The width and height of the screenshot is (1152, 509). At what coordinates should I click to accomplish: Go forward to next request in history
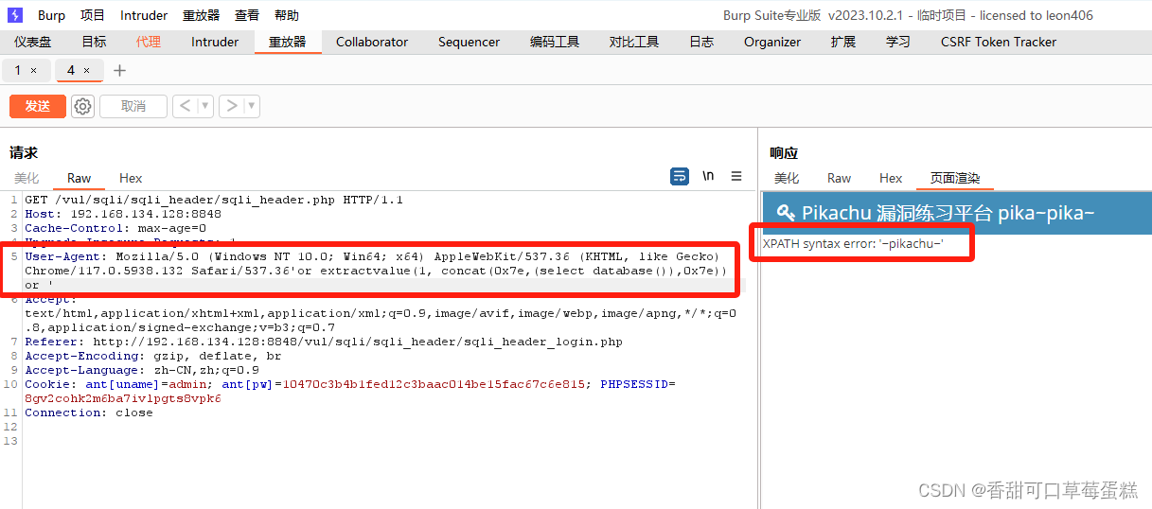click(231, 106)
